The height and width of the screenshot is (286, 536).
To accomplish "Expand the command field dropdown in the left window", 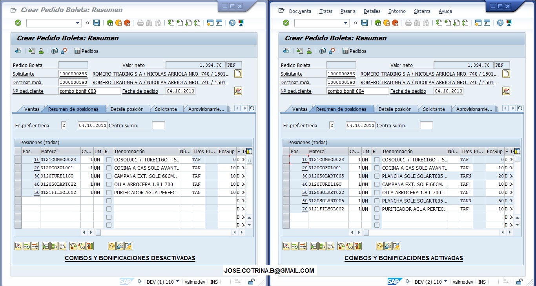I will coord(77,23).
